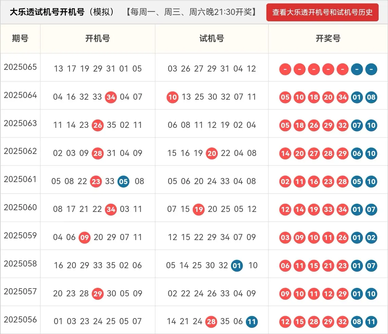Select blue ball 05 in 2025061 开机号
This screenshot has height=334, width=388.
[123, 182]
